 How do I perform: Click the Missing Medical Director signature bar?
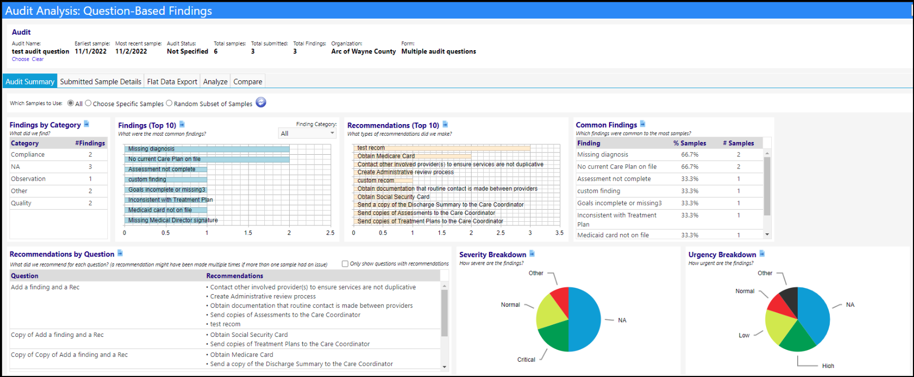point(165,220)
